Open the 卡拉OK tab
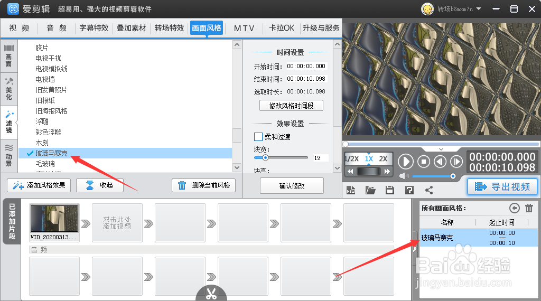541x301 pixels. [x=282, y=28]
